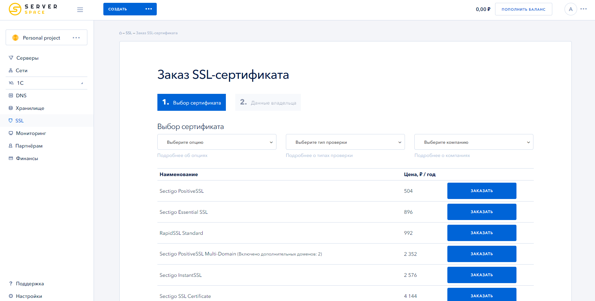Click the user avatar icon A
This screenshot has width=595, height=301.
(570, 9)
